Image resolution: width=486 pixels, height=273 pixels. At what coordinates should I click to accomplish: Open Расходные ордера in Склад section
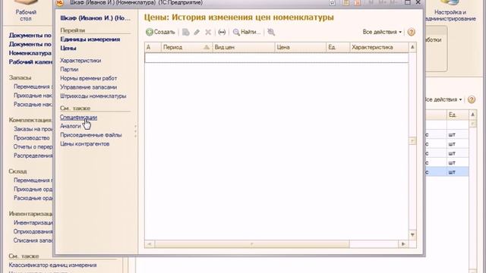[x=33, y=198]
